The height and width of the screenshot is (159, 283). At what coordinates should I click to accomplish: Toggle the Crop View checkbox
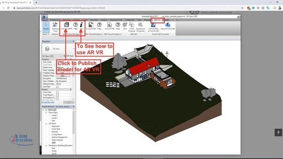coord(57,92)
